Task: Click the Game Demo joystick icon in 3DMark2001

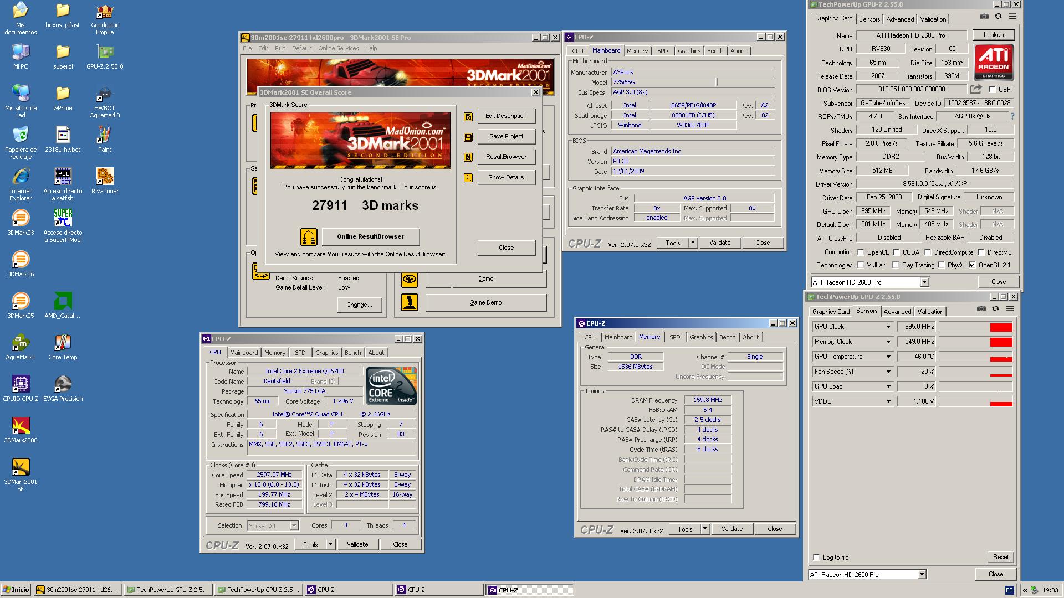Action: click(x=410, y=302)
